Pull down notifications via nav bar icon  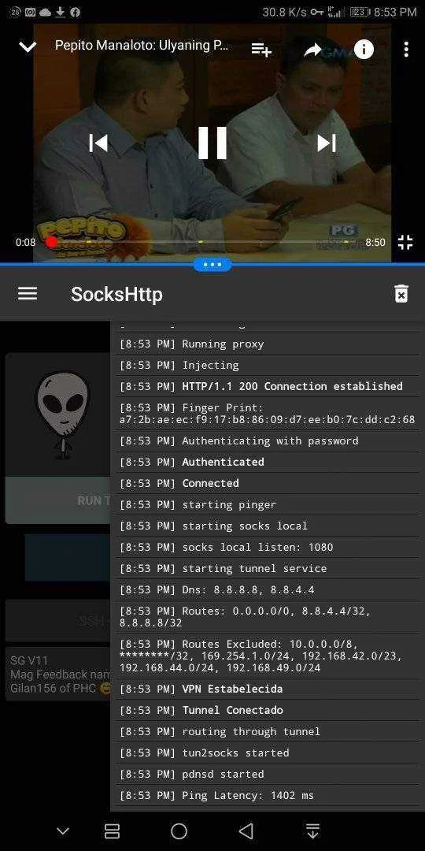pos(312,831)
